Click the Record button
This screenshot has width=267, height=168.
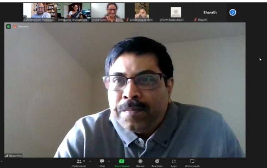[x=140, y=163]
